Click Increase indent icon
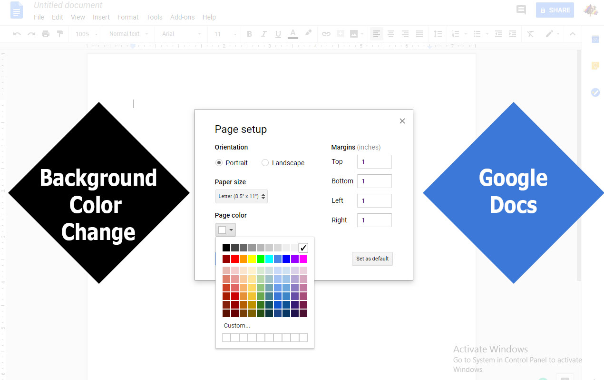Image resolution: width=604 pixels, height=380 pixels. [513, 34]
